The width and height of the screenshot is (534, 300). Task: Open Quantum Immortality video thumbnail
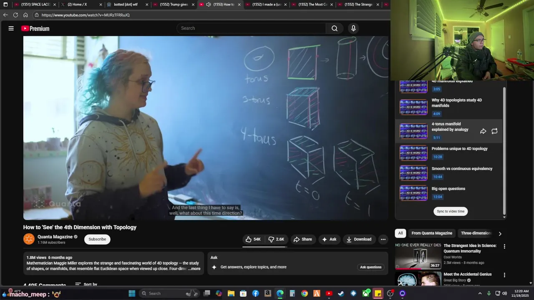click(418, 256)
